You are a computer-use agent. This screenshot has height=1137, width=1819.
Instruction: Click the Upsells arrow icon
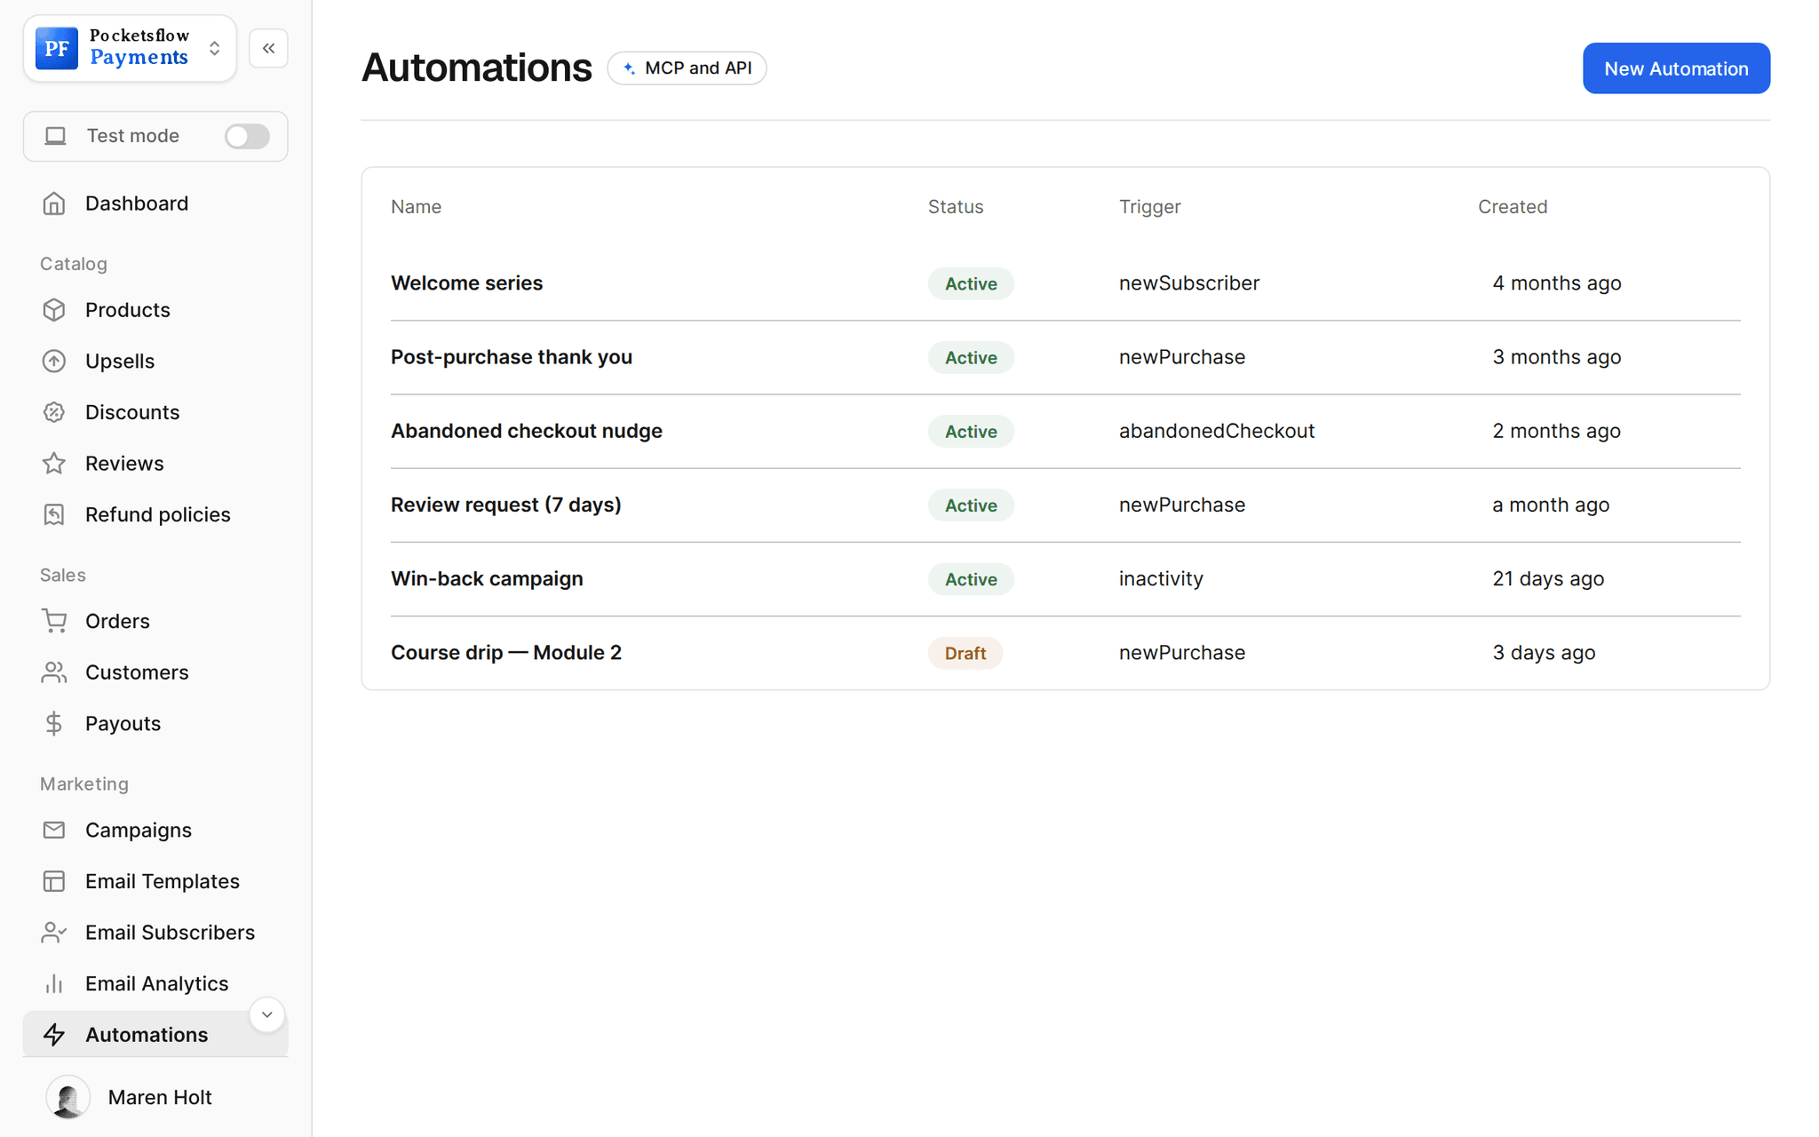click(x=54, y=362)
